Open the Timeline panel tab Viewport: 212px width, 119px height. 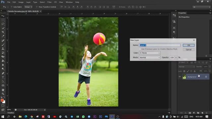pyautogui.click(x=11, y=113)
